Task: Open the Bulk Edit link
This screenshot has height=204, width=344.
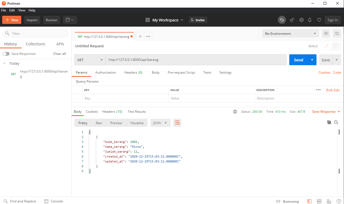Action: [x=333, y=90]
